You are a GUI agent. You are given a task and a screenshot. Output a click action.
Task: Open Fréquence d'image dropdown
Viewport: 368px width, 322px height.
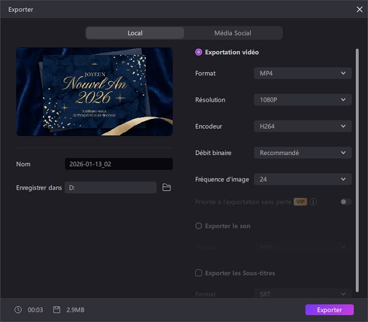point(303,179)
